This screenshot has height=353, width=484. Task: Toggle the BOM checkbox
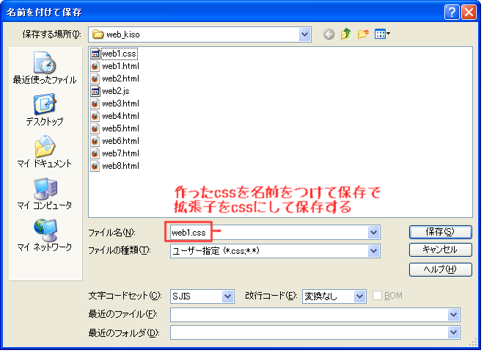377,296
